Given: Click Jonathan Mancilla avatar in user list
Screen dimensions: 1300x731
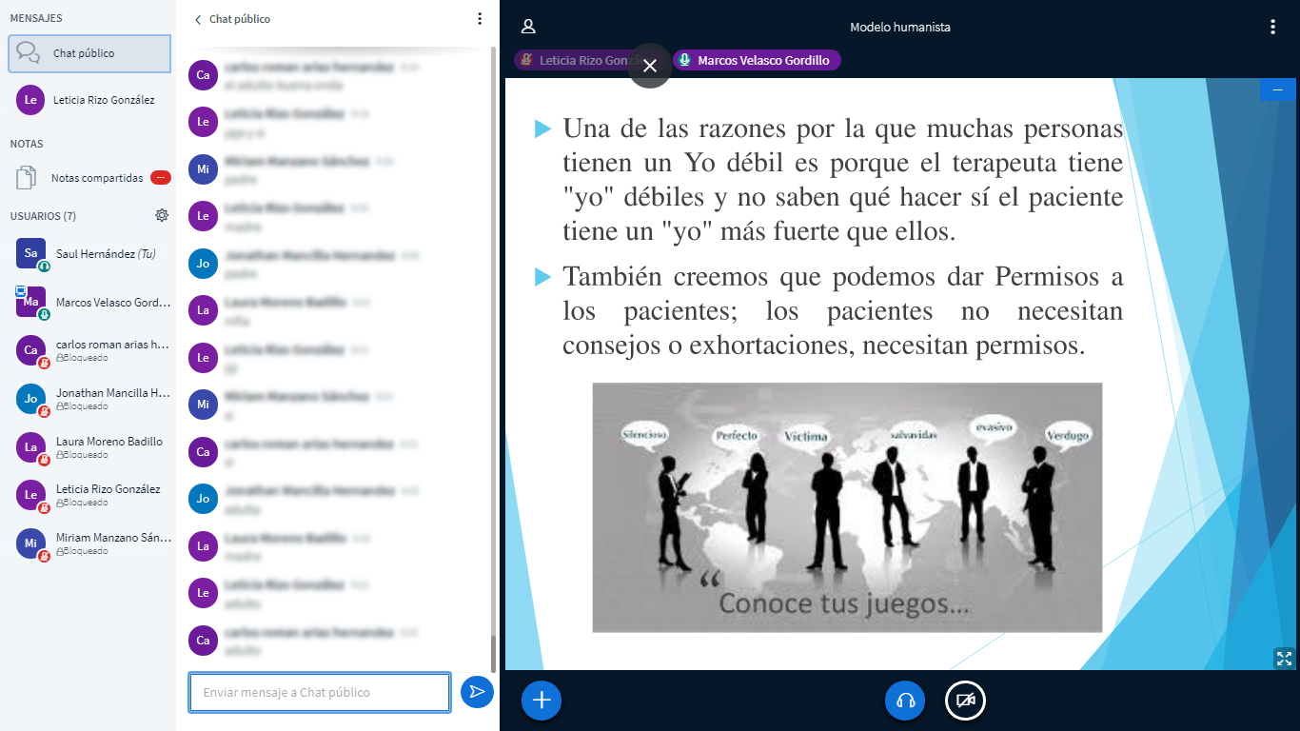Looking at the screenshot, I should click(x=31, y=398).
